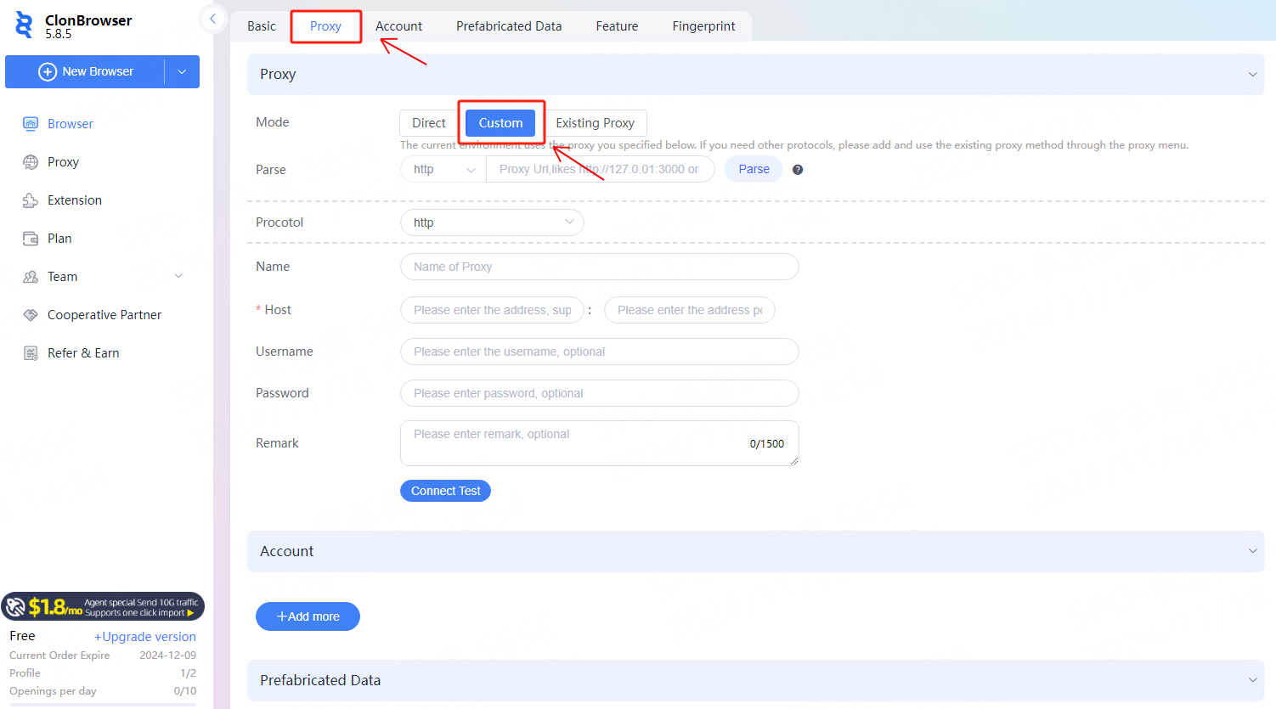Viewport: 1276px width, 709px height.
Task: Click the help question mark beside Parse
Action: (x=798, y=170)
